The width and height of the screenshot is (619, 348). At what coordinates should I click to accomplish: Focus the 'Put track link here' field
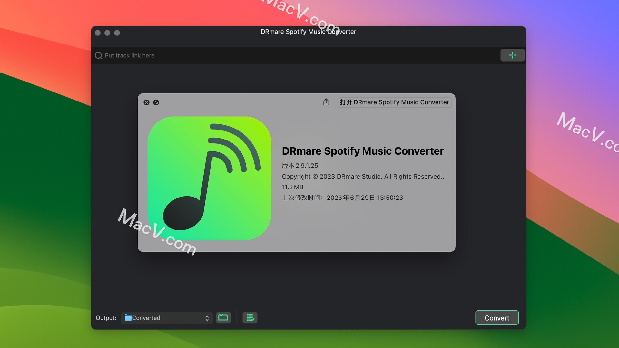click(x=295, y=55)
